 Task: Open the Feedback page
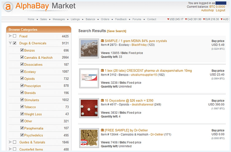(121, 19)
